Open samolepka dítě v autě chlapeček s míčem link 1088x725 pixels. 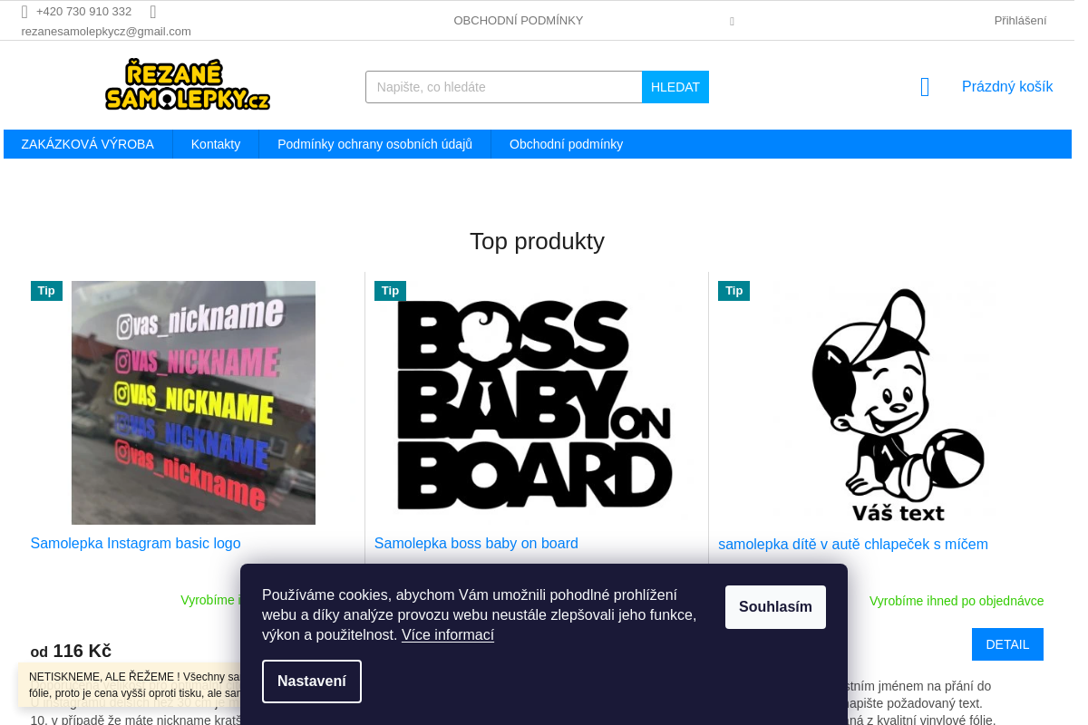point(853,545)
